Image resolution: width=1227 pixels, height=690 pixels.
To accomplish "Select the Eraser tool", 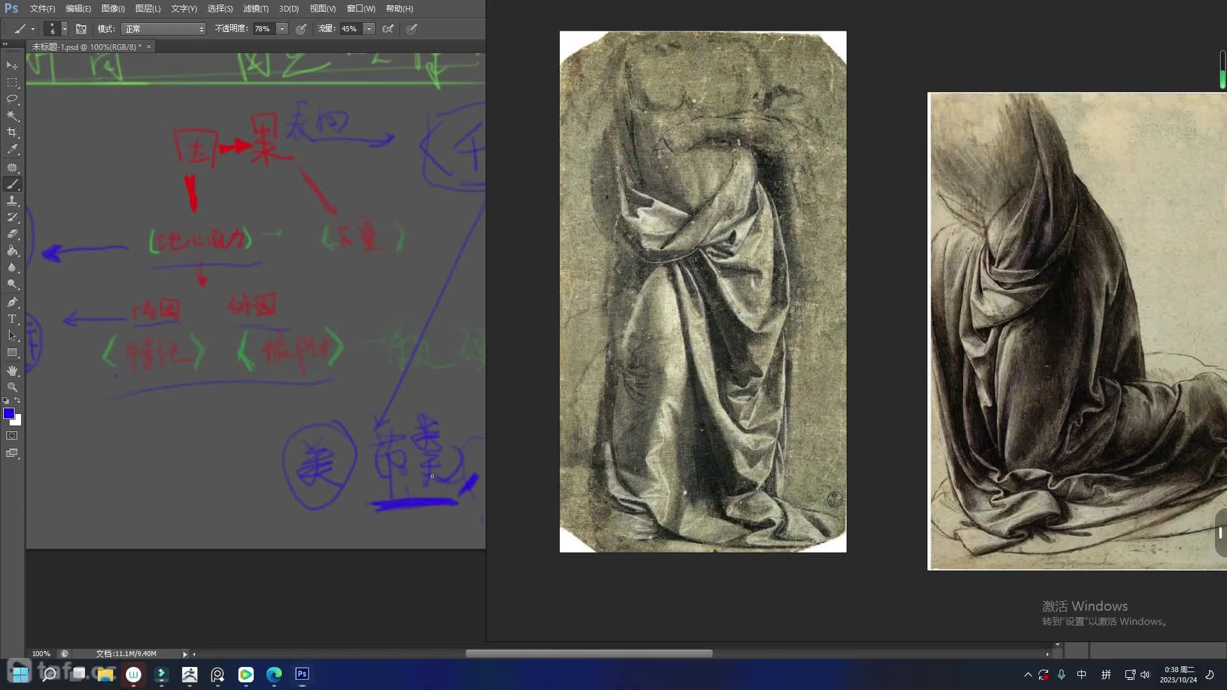I will click(x=12, y=234).
